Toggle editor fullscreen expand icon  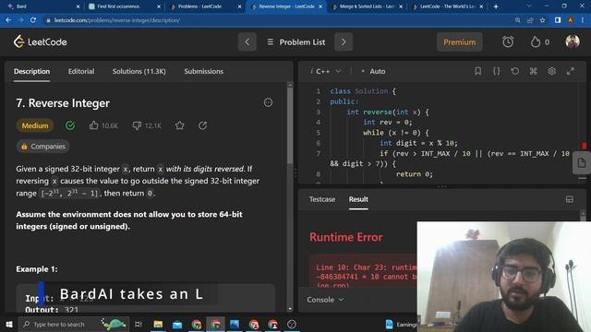(571, 71)
